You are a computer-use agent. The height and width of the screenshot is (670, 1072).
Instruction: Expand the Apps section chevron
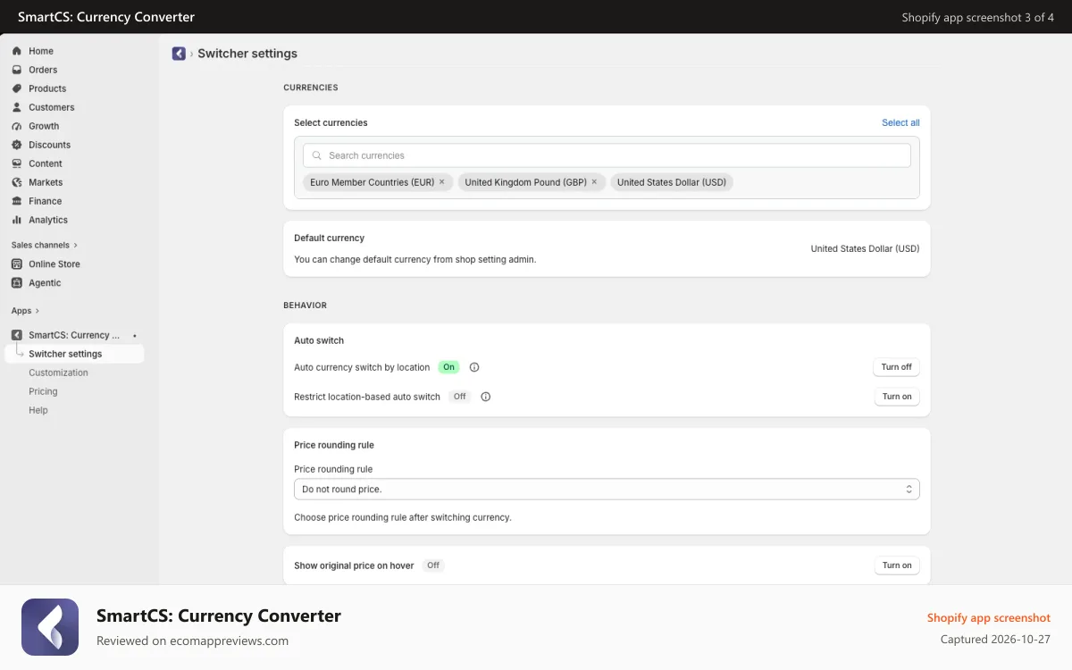point(38,311)
